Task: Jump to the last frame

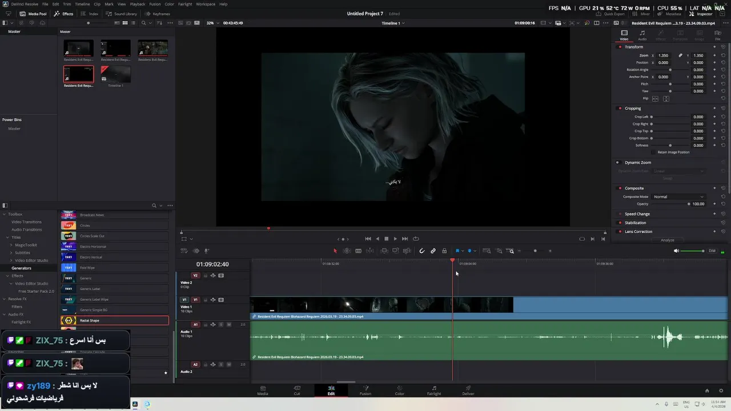Action: [405, 239]
